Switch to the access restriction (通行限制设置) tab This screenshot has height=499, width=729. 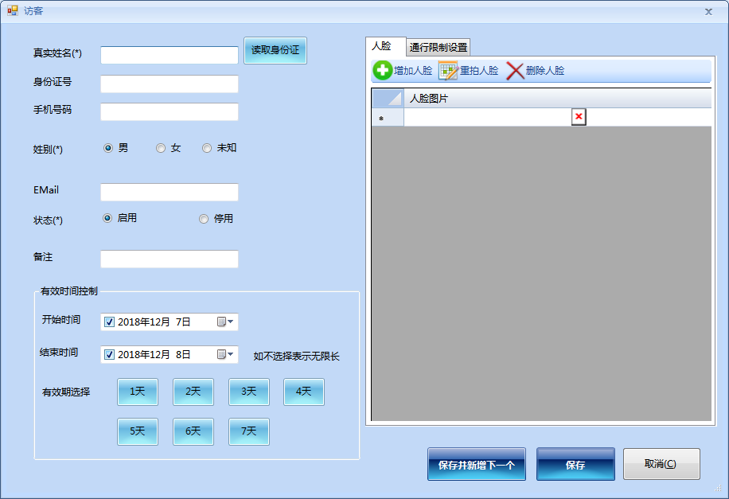439,47
